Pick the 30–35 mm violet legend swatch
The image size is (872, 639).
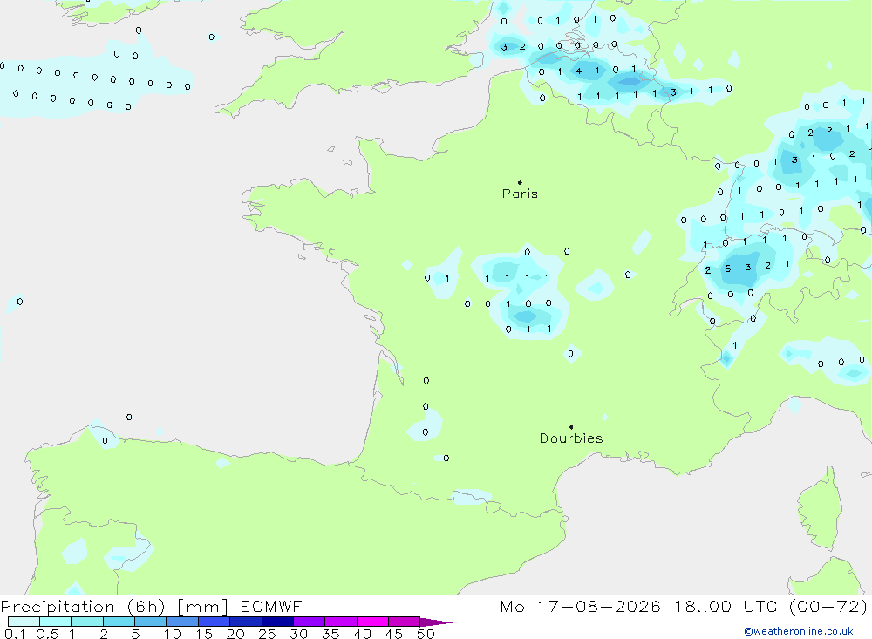[309, 622]
